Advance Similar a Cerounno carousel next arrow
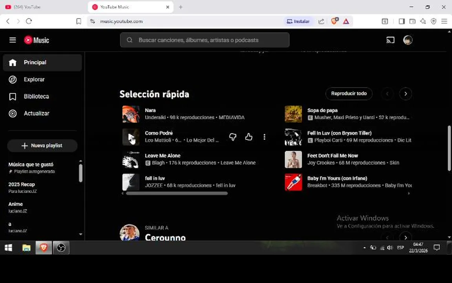 click(x=405, y=237)
